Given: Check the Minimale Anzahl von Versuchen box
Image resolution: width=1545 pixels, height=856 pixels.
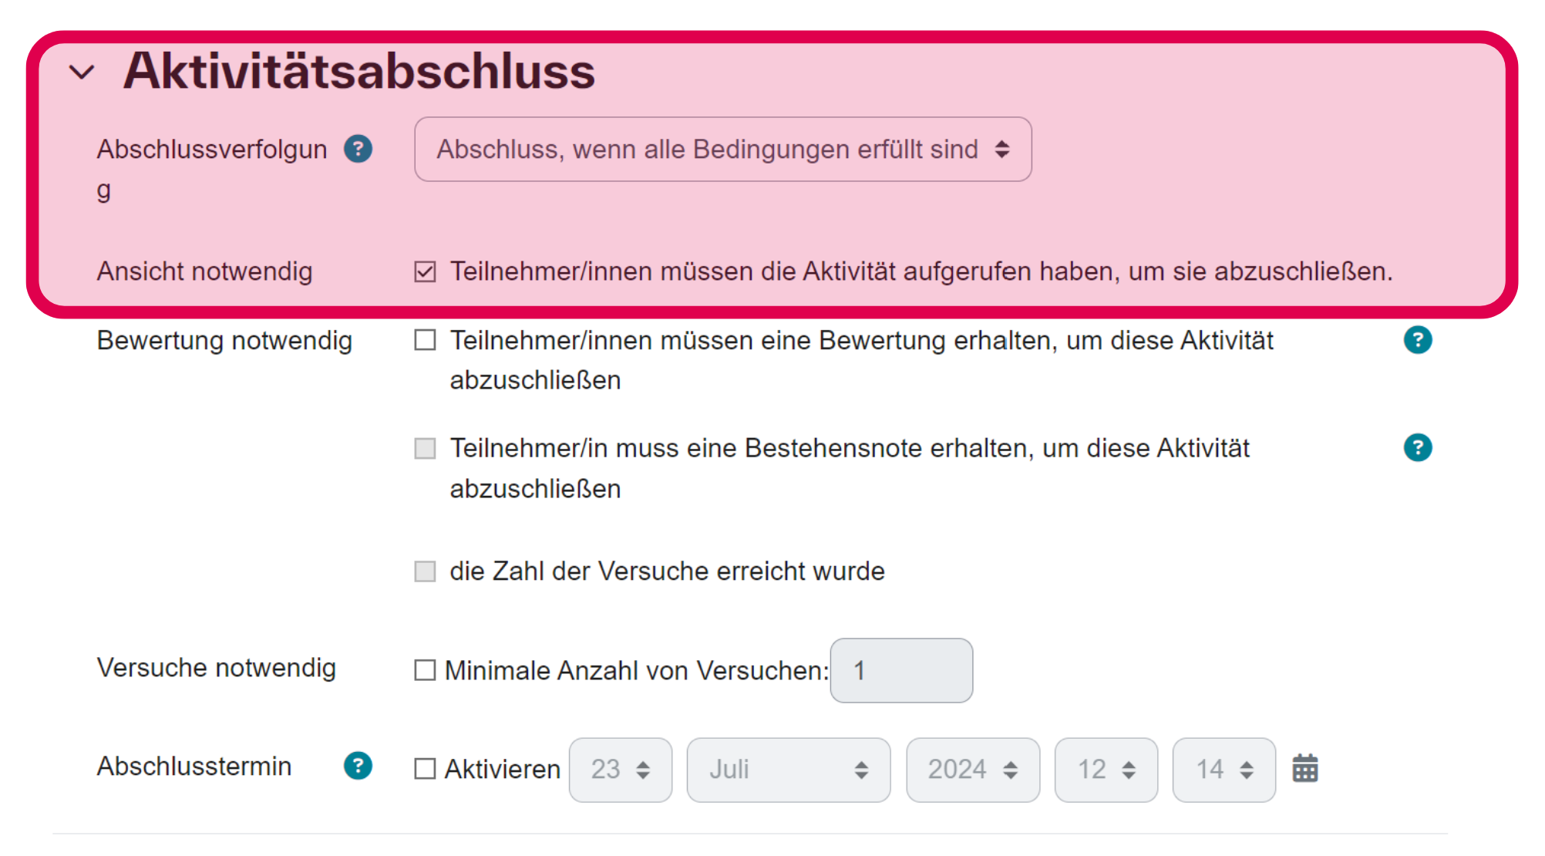Looking at the screenshot, I should 425,670.
